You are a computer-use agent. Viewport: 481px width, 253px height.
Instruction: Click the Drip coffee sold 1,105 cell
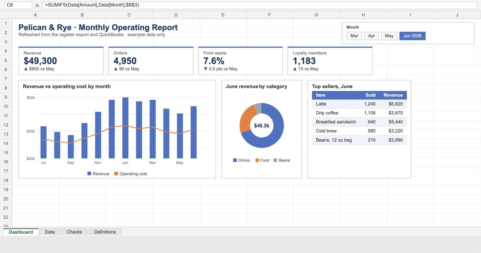click(370, 113)
